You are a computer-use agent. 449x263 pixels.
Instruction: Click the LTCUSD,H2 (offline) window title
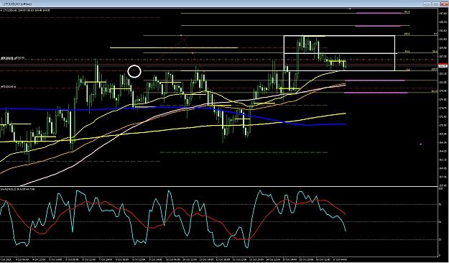pos(19,4)
